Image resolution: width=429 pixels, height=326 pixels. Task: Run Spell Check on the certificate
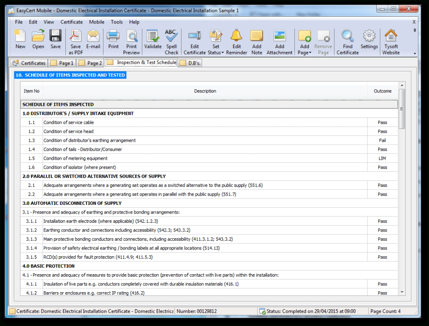(x=171, y=40)
